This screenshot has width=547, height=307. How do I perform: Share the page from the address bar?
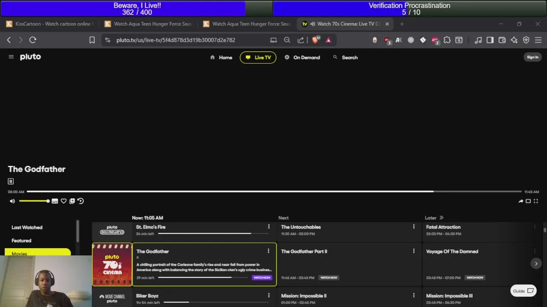click(301, 40)
